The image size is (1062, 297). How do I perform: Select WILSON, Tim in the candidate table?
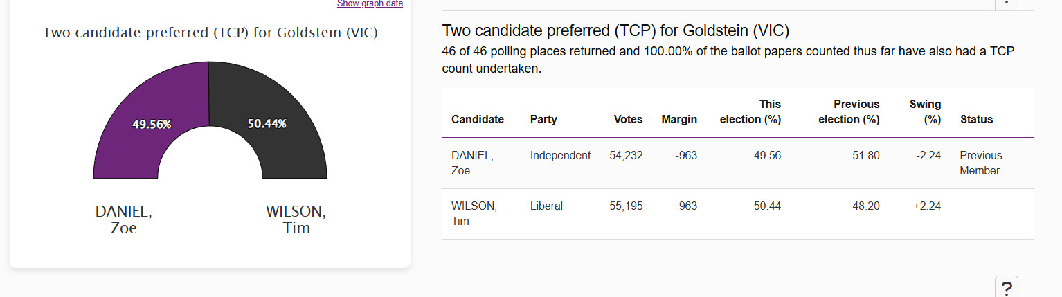474,213
